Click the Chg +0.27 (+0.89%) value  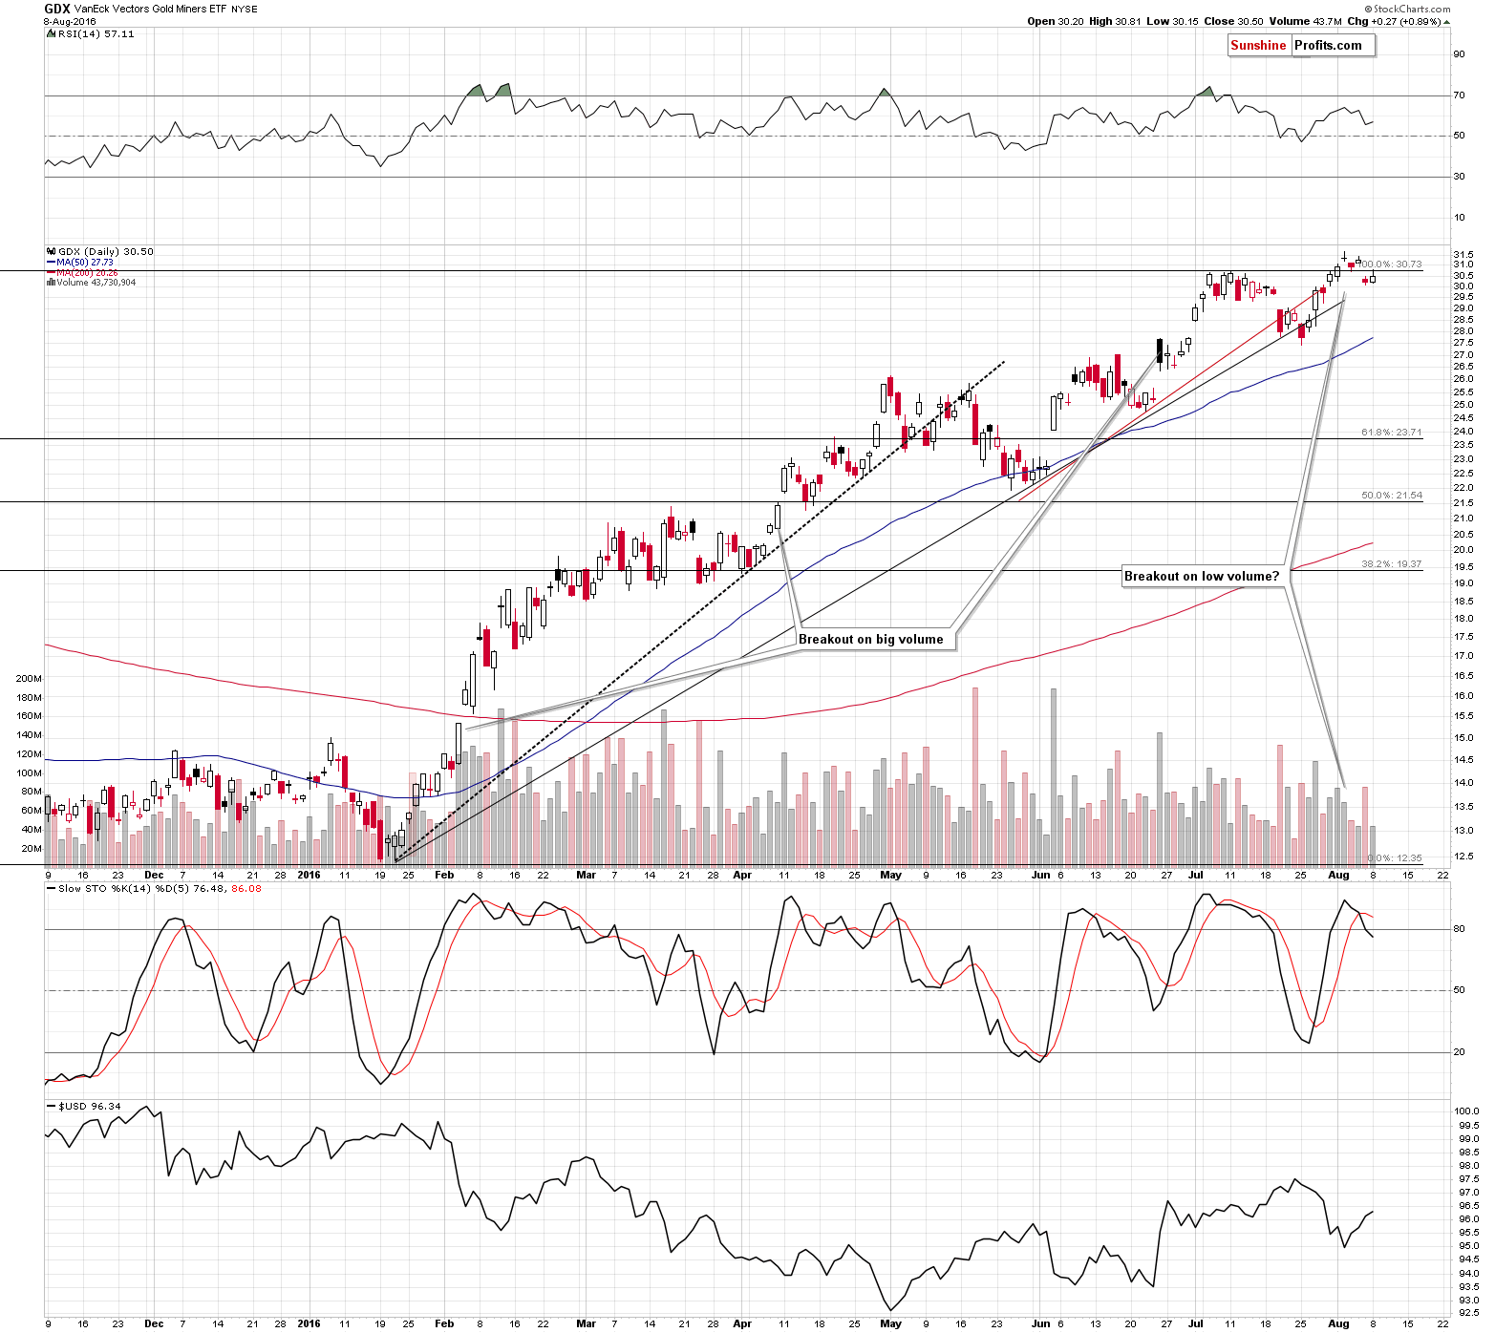[x=1394, y=21]
